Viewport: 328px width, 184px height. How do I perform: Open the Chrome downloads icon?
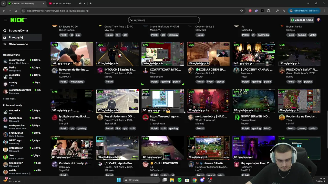coord(278,11)
